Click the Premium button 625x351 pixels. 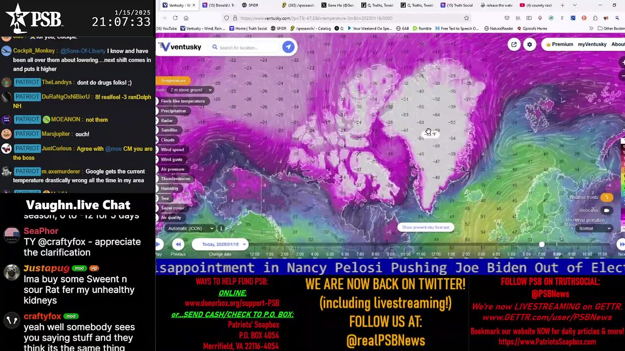click(560, 44)
